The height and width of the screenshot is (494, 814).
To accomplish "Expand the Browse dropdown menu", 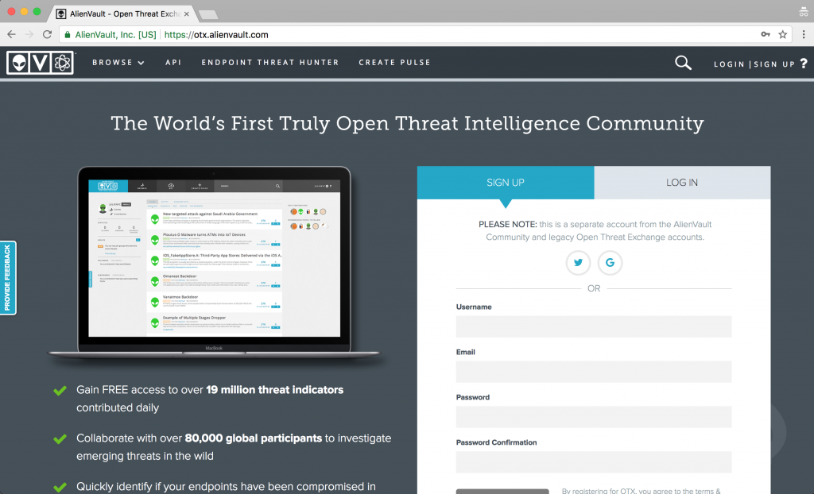I will [x=118, y=63].
